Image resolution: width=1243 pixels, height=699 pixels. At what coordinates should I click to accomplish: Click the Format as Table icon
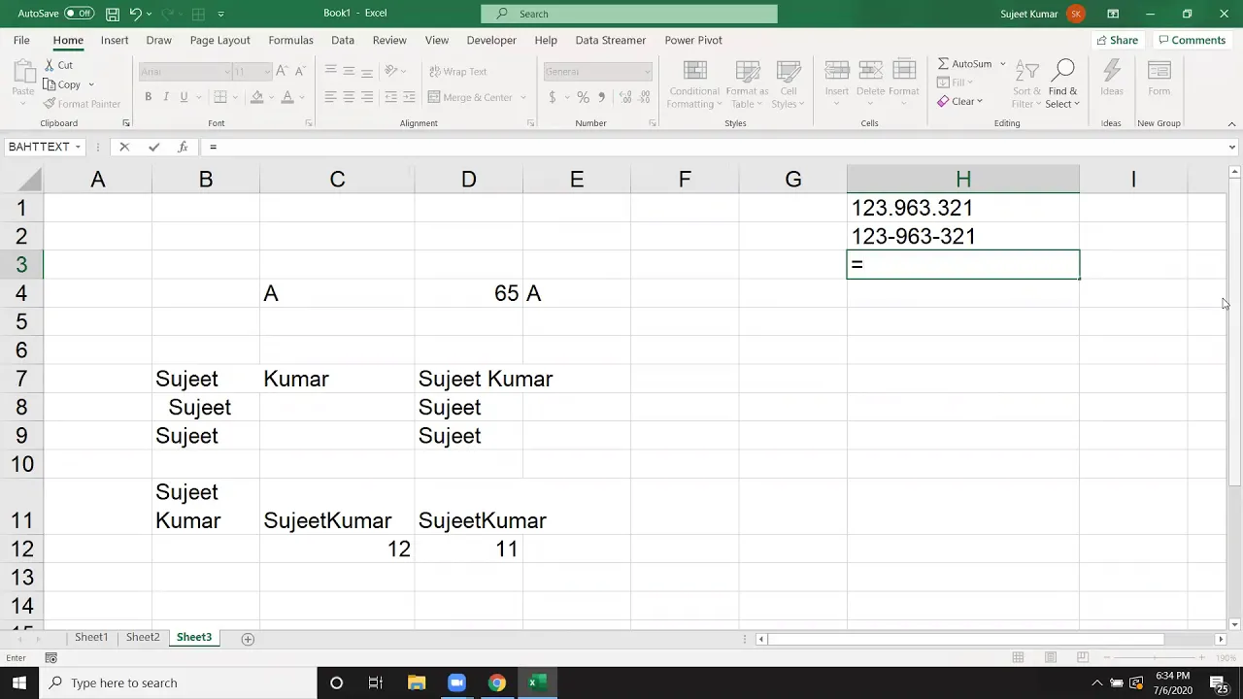pos(747,72)
